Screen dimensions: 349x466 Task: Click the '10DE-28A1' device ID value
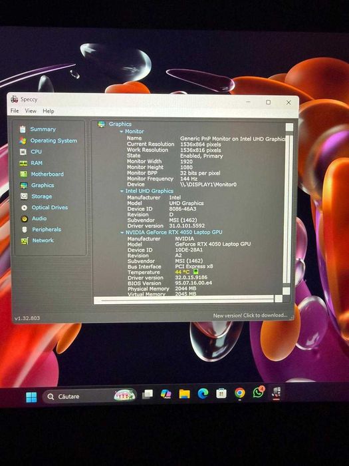click(x=189, y=250)
